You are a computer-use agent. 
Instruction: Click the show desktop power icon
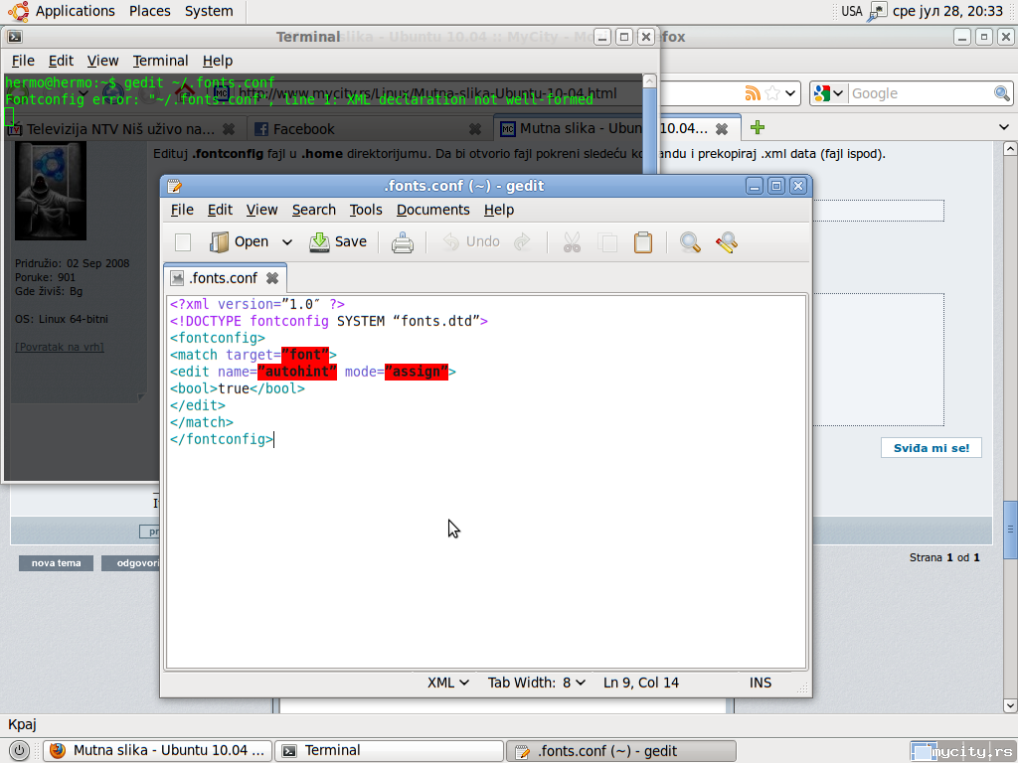pyautogui.click(x=20, y=751)
